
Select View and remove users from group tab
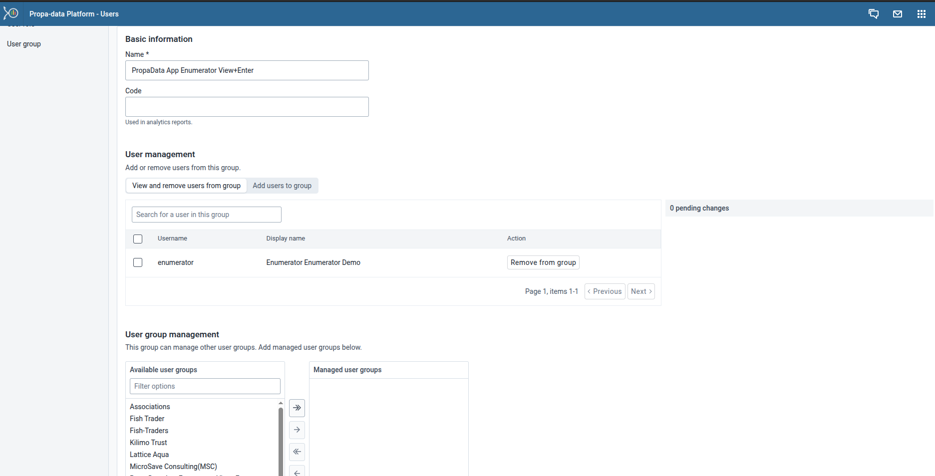click(186, 185)
